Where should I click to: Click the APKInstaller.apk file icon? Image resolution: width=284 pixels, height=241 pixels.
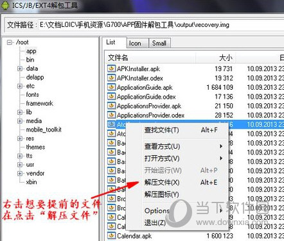pyautogui.click(x=111, y=69)
